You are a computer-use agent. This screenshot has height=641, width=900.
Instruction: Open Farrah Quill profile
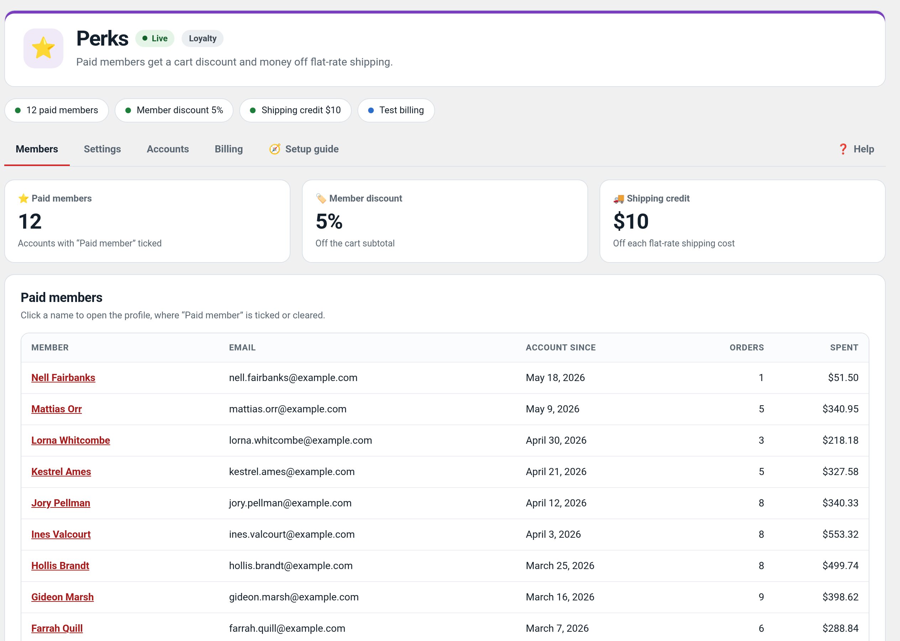pos(57,629)
